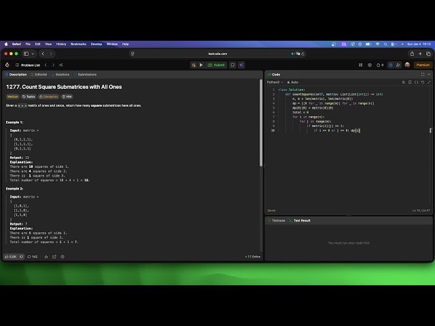Click the purple AI sparkle icon
This screenshot has width=435, height=326.
click(x=241, y=65)
